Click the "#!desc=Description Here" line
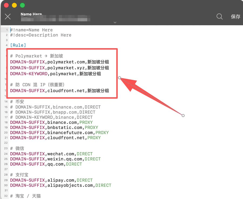The image size is (243, 199). coord(41,35)
